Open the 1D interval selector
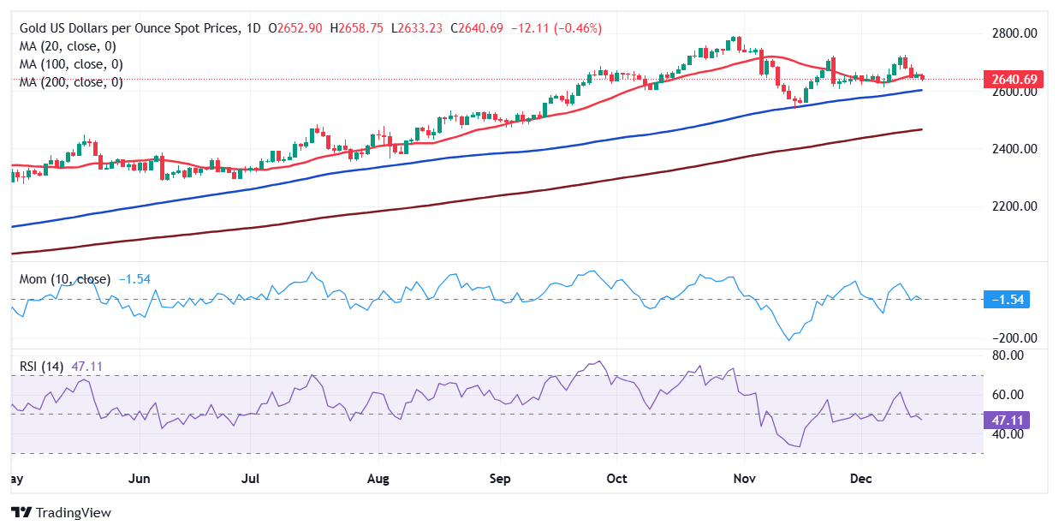This screenshot has width=1059, height=531. point(254,28)
